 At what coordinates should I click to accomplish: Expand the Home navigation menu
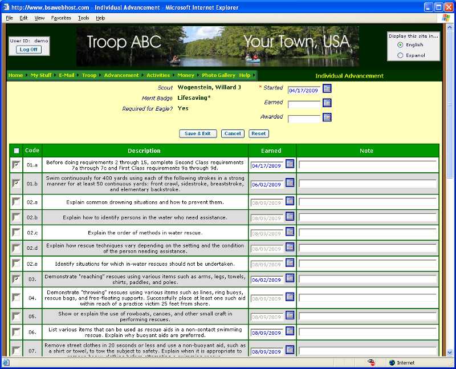point(16,75)
